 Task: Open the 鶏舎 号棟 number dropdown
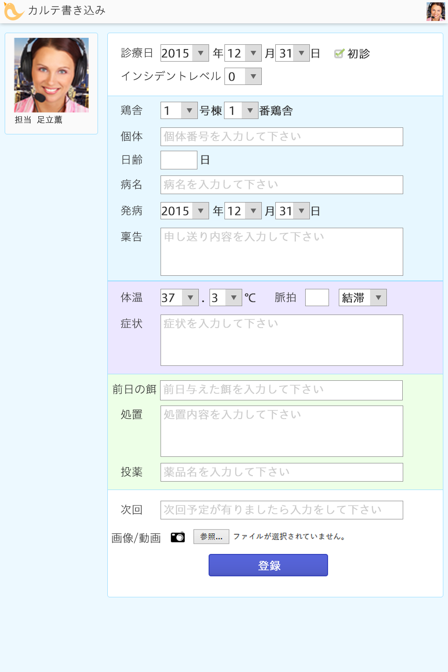179,111
